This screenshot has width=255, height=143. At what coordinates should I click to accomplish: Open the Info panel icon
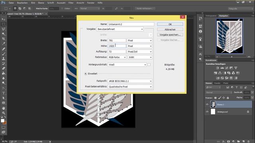pyautogui.click(x=200, y=31)
